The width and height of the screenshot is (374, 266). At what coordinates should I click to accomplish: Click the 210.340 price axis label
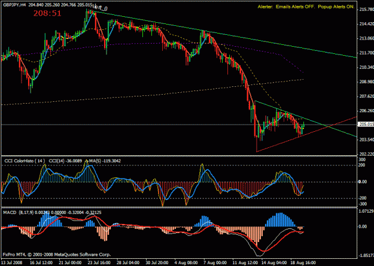[366, 67]
